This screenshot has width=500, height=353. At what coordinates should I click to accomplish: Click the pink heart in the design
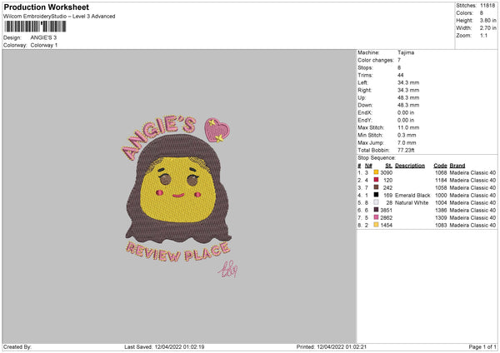217,130
